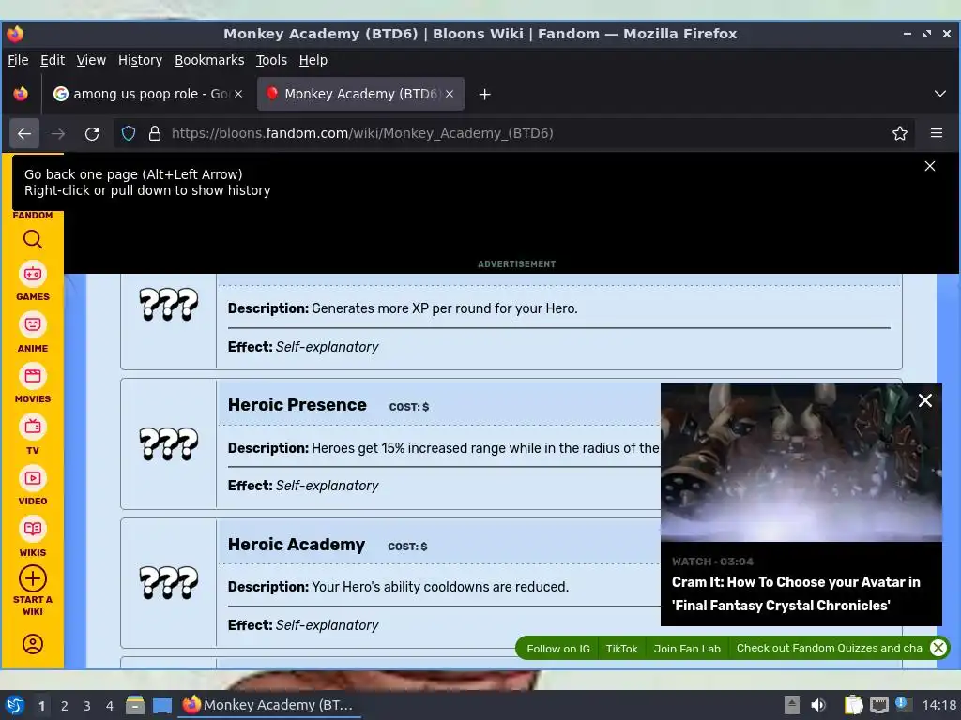The image size is (961, 720).
Task: Select the Monkey Academy (BTD6) tab
Action: point(360,94)
